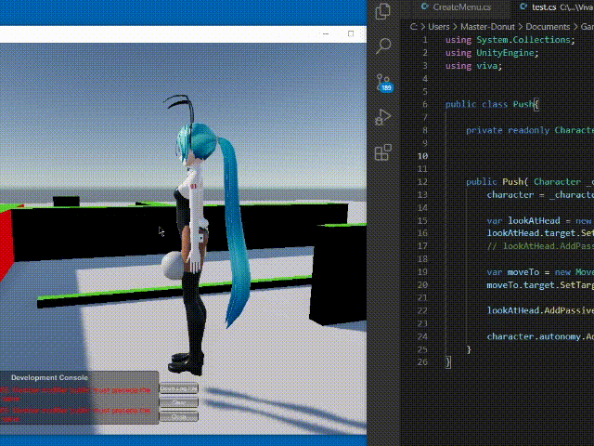Click the C# file icon on test.cs tab
The height and width of the screenshot is (446, 594).
(523, 7)
